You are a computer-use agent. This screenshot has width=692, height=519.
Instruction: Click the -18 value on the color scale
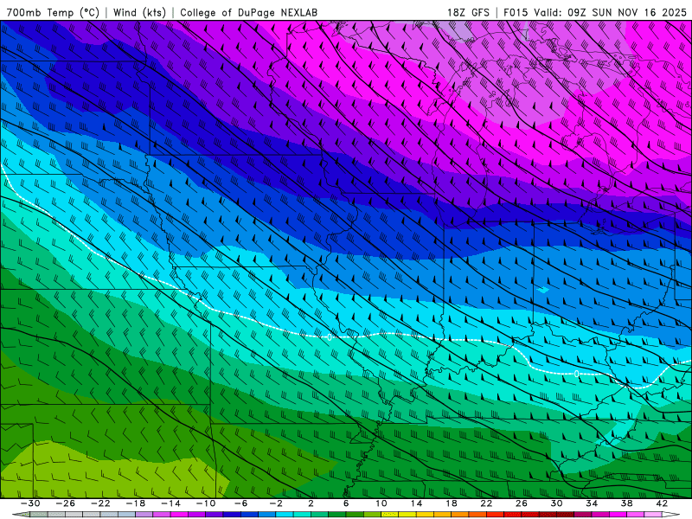pyautogui.click(x=136, y=503)
